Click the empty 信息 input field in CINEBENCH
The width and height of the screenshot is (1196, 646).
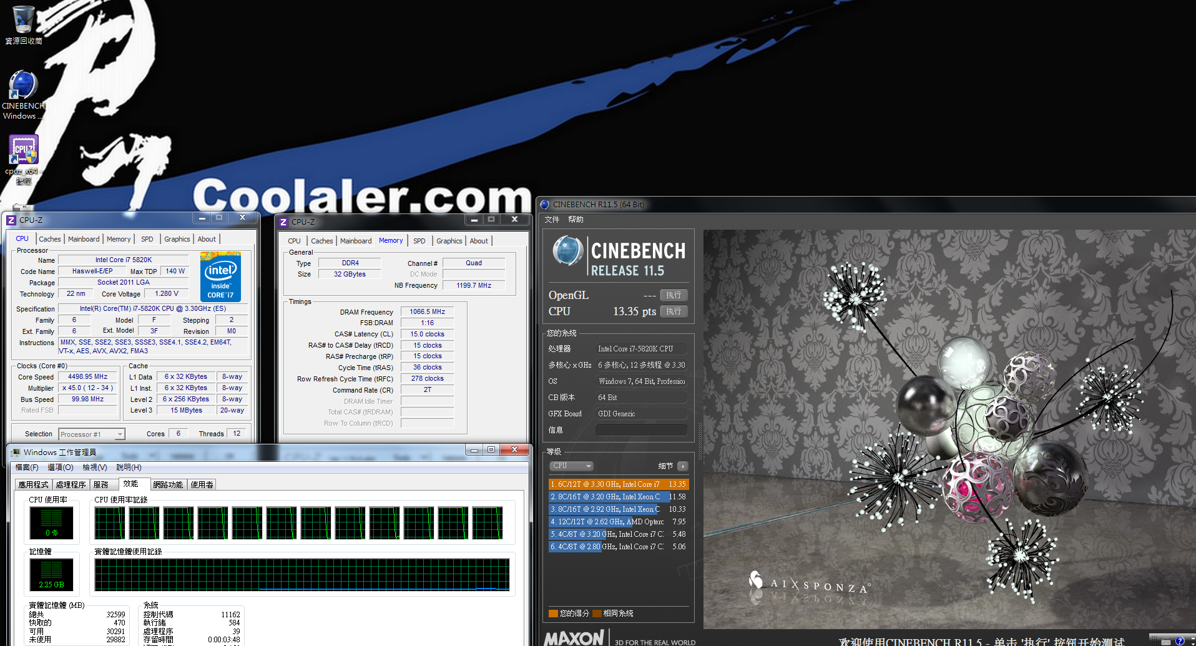tap(641, 430)
